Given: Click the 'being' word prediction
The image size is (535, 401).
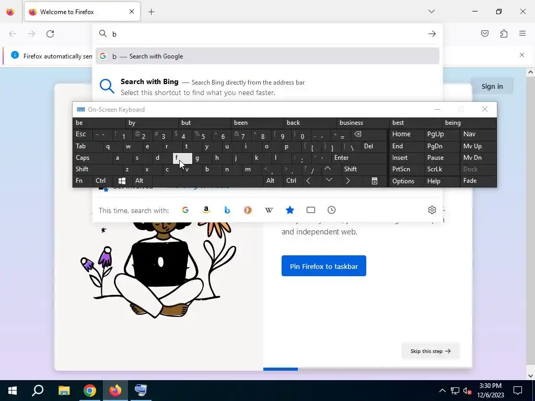Looking at the screenshot, I should pos(469,123).
